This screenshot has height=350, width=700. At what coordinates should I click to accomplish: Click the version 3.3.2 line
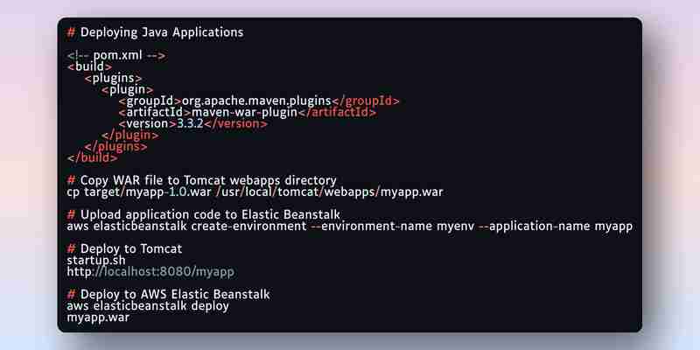(x=192, y=123)
